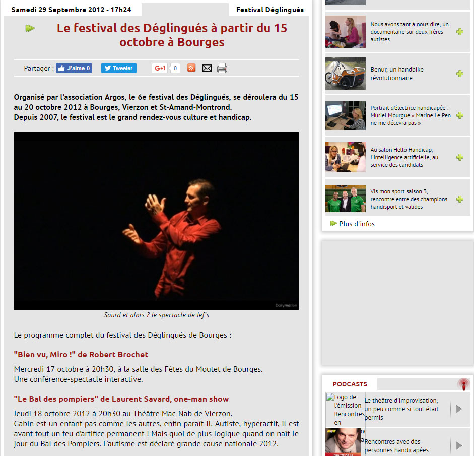474x456 pixels.
Task: Expand plus icon for autistic brothers documentary
Action: pos(460,32)
